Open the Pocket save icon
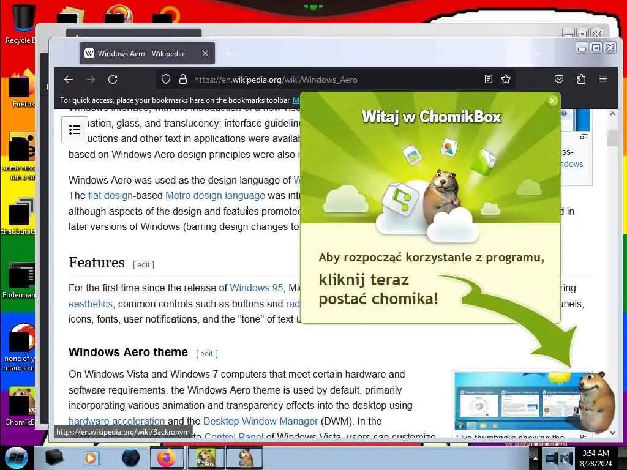Screen dimensions: 627x470 click(x=559, y=79)
